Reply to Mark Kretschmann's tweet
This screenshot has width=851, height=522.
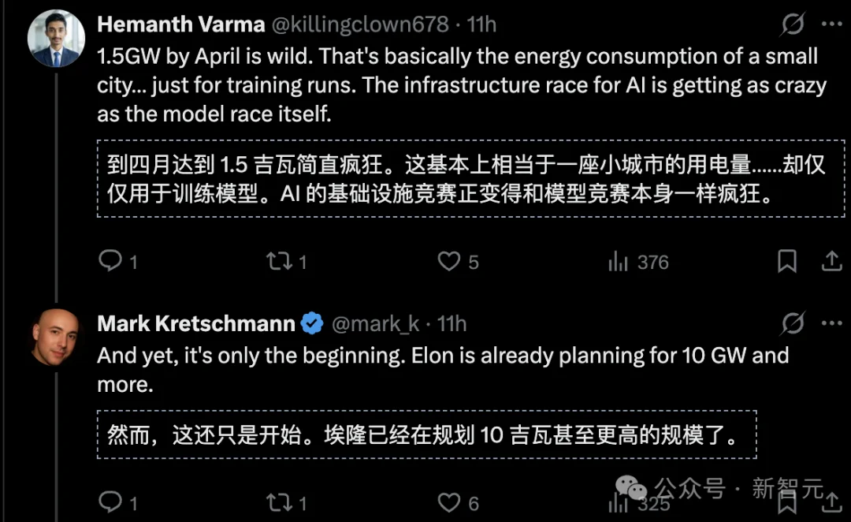[x=109, y=501]
